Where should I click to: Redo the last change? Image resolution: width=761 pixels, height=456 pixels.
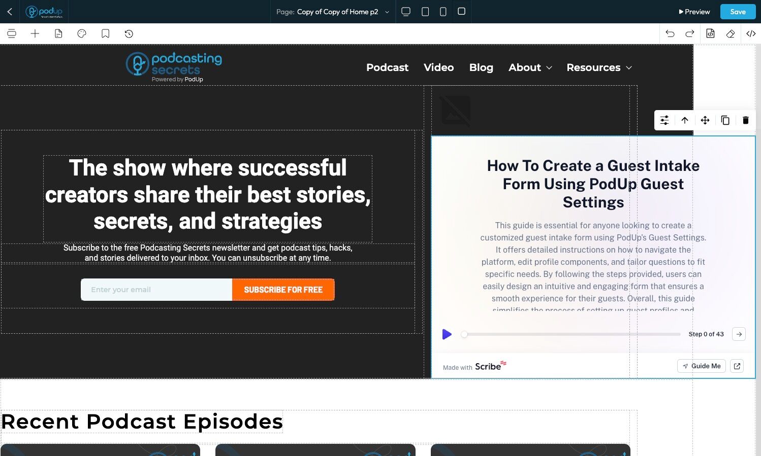[x=690, y=33]
